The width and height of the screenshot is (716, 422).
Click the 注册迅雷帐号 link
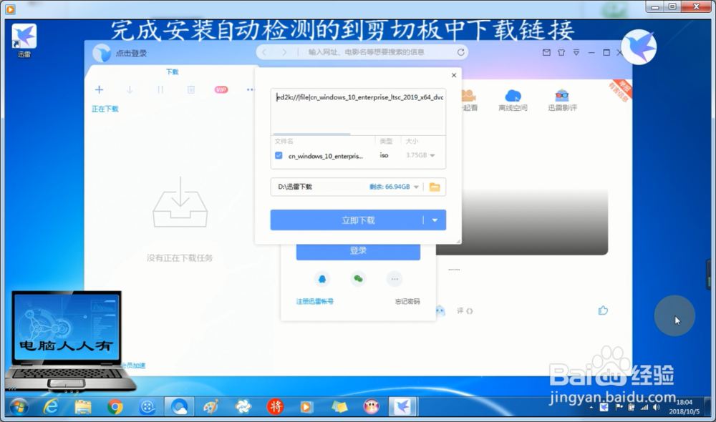(x=314, y=302)
